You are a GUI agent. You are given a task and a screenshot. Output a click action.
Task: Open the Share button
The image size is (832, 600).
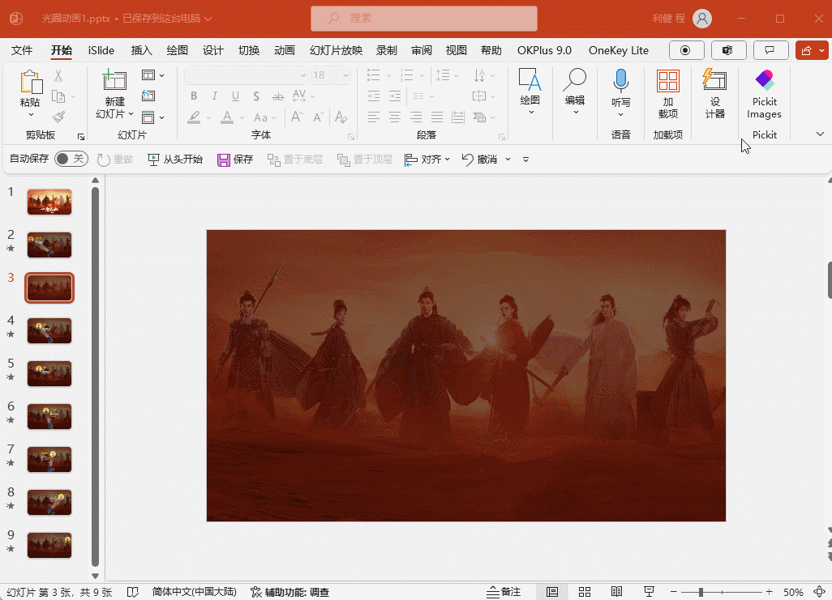807,50
